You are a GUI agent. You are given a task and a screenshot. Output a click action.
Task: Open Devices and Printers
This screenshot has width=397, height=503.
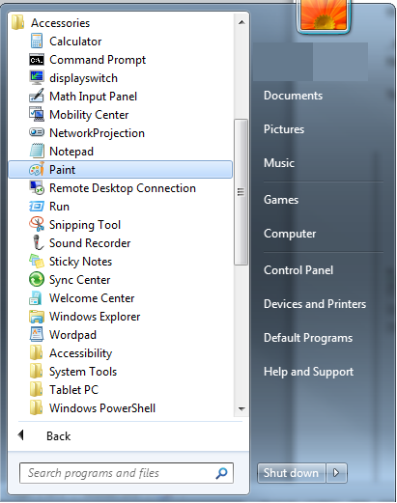pos(315,304)
